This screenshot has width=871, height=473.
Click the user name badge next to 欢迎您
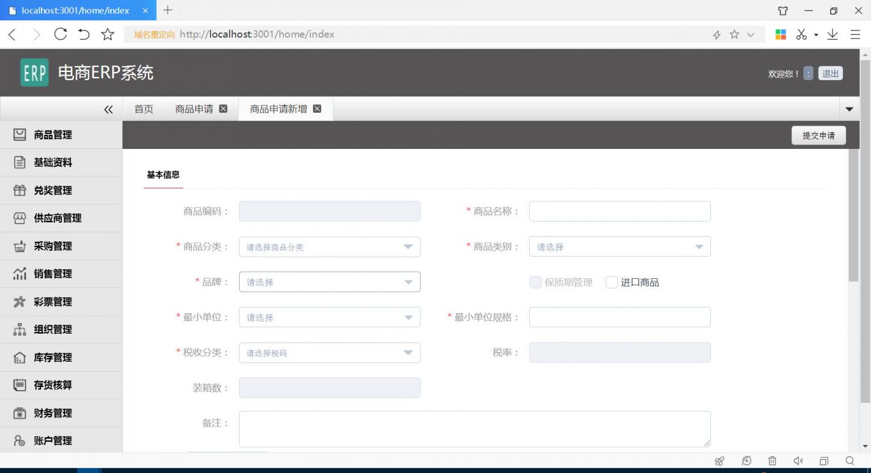click(x=809, y=73)
